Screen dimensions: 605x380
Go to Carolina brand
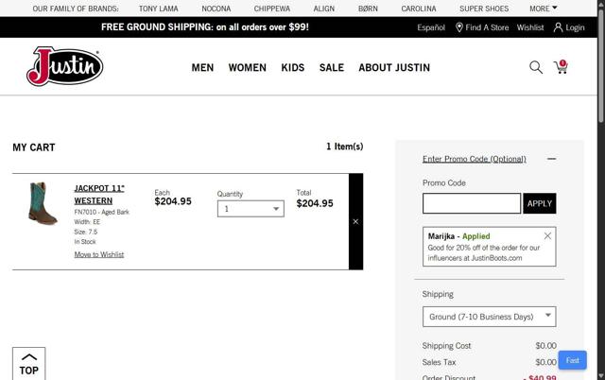click(x=419, y=9)
